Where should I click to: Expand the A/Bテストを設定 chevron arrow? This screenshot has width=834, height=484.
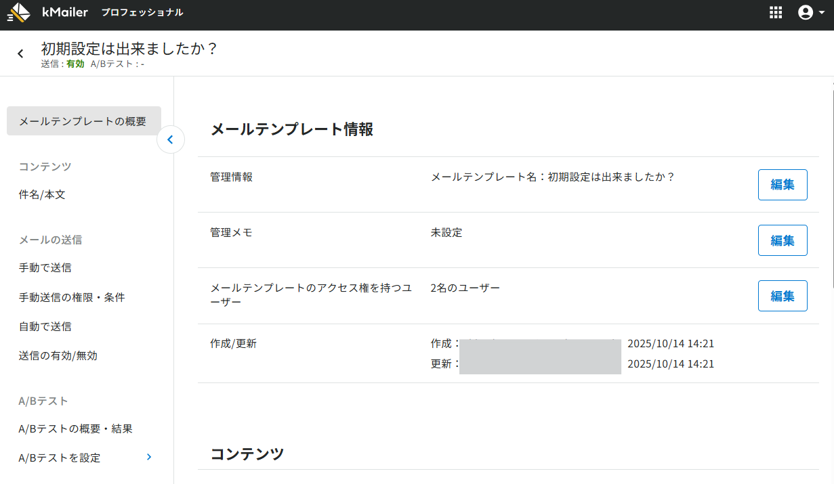(149, 458)
